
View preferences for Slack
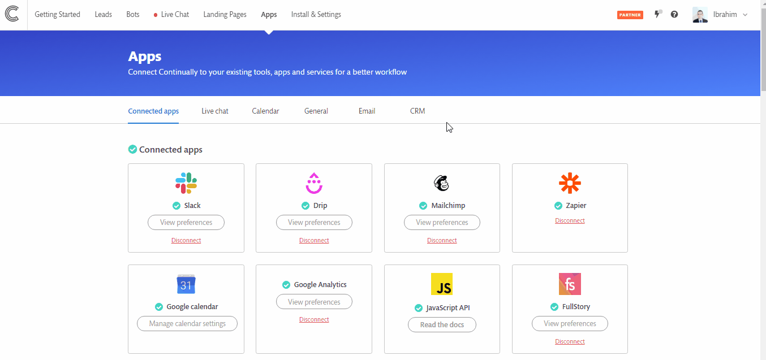[x=186, y=223]
